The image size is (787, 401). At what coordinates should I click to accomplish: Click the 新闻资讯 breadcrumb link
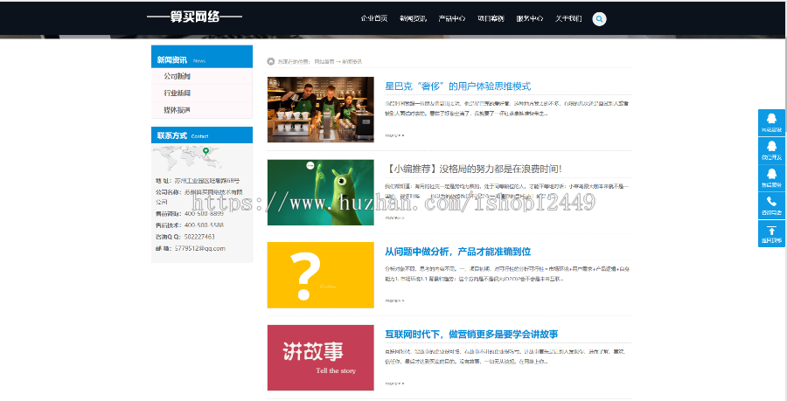click(x=352, y=62)
